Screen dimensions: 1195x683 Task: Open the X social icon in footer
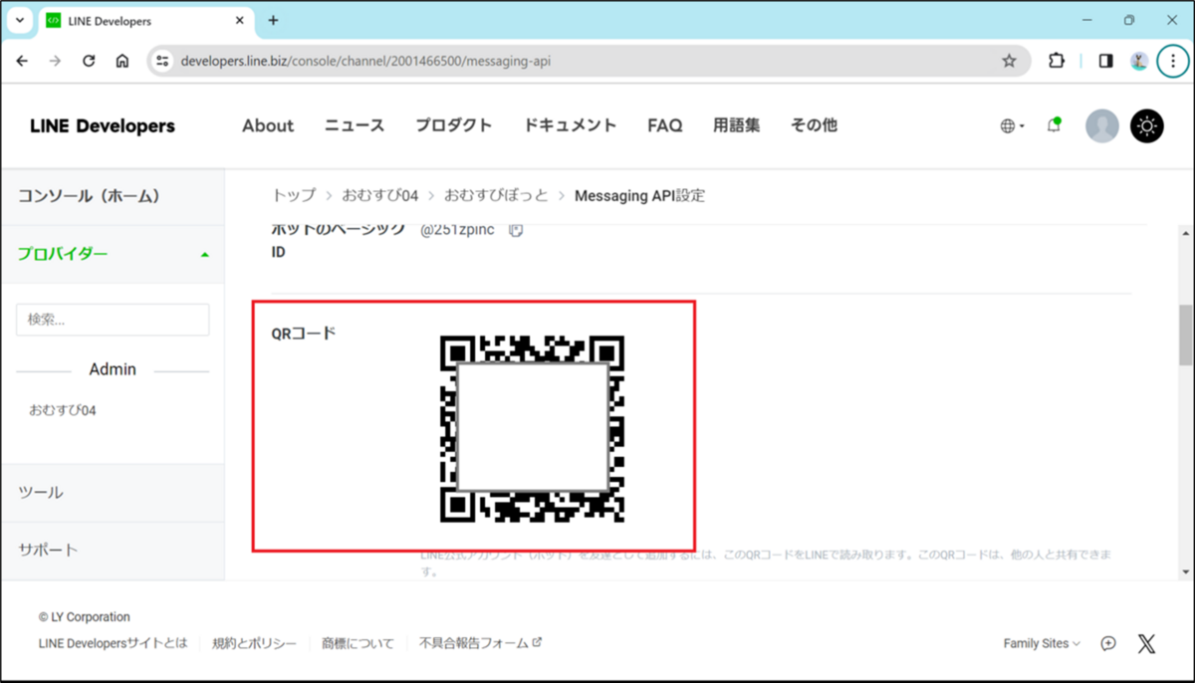coord(1147,643)
